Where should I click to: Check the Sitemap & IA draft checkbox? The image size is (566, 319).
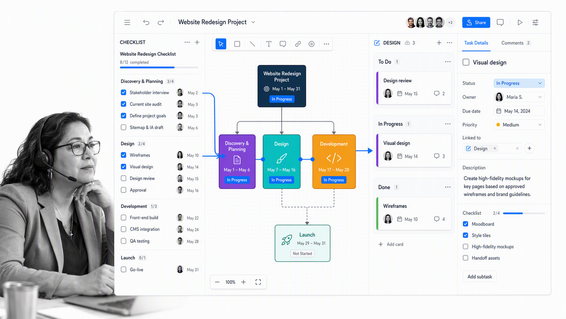(x=124, y=127)
